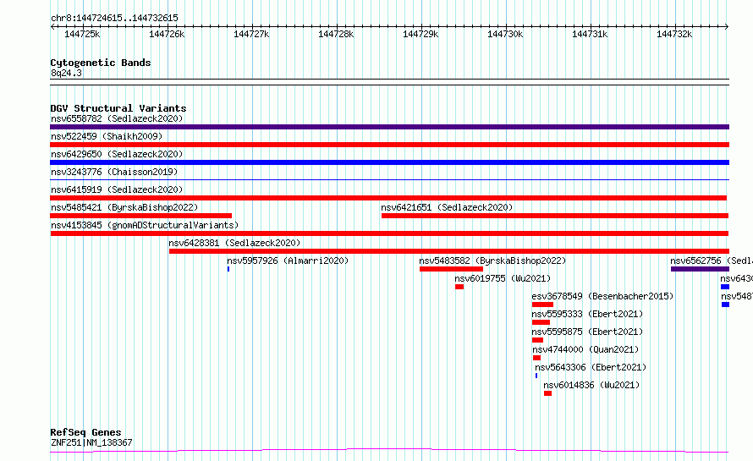Click the nsv5957926 (Almarri2020) label
Viewport: 753px width, 461px height.
pos(288,261)
